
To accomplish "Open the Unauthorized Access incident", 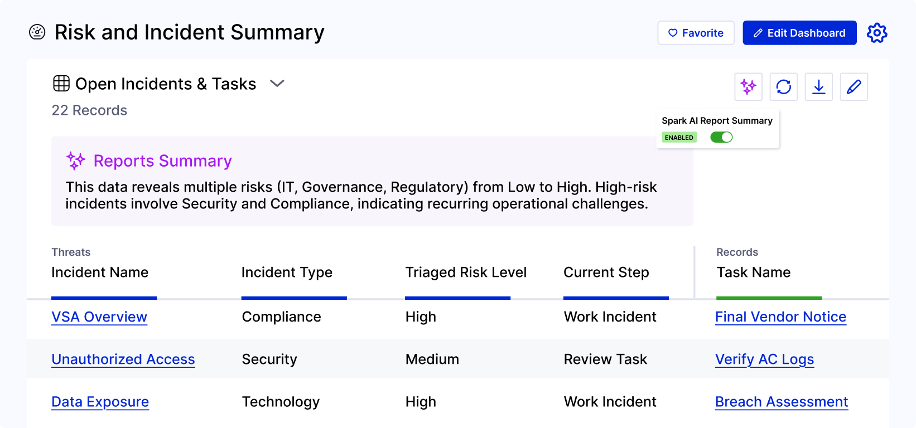I will pyautogui.click(x=123, y=359).
